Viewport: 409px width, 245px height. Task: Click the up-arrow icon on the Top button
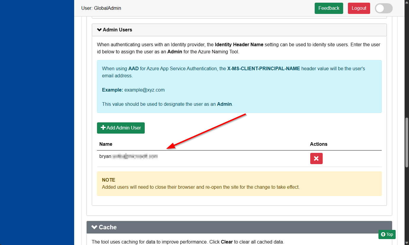click(x=383, y=234)
